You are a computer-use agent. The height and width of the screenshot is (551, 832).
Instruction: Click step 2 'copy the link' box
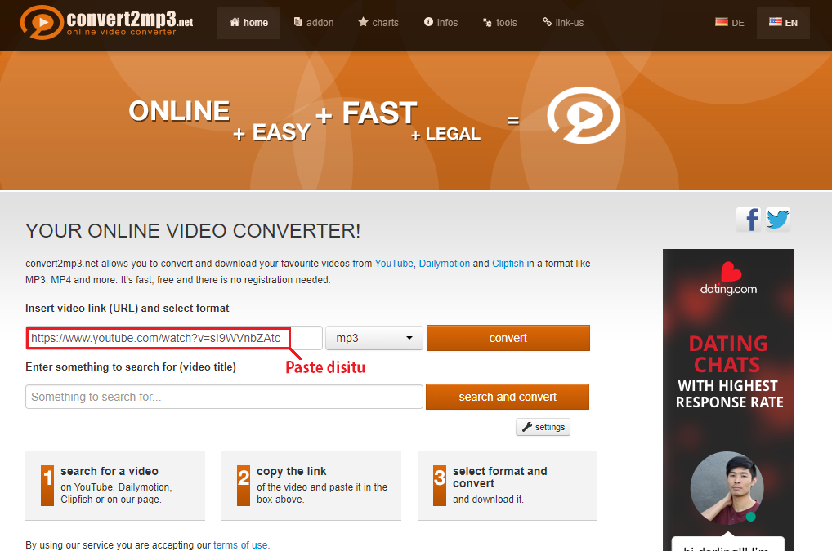311,486
